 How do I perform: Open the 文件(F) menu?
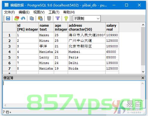coord(9,12)
